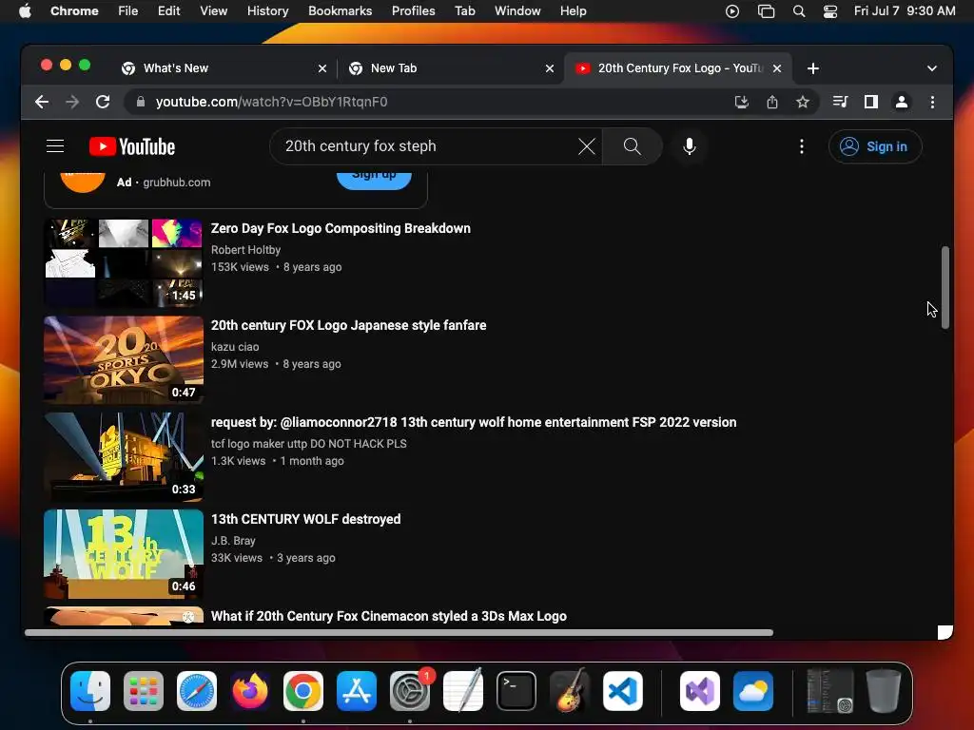This screenshot has height=730, width=974.
Task: Launch Firefox from the Dock
Action: coord(250,691)
